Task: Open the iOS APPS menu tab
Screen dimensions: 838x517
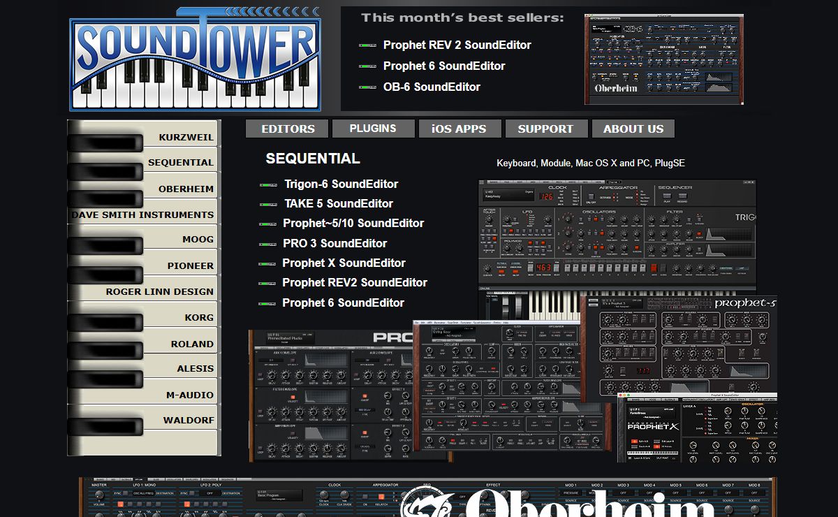Action: click(x=459, y=129)
